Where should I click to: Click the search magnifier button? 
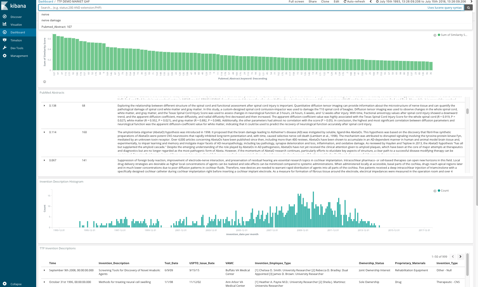pyautogui.click(x=468, y=8)
